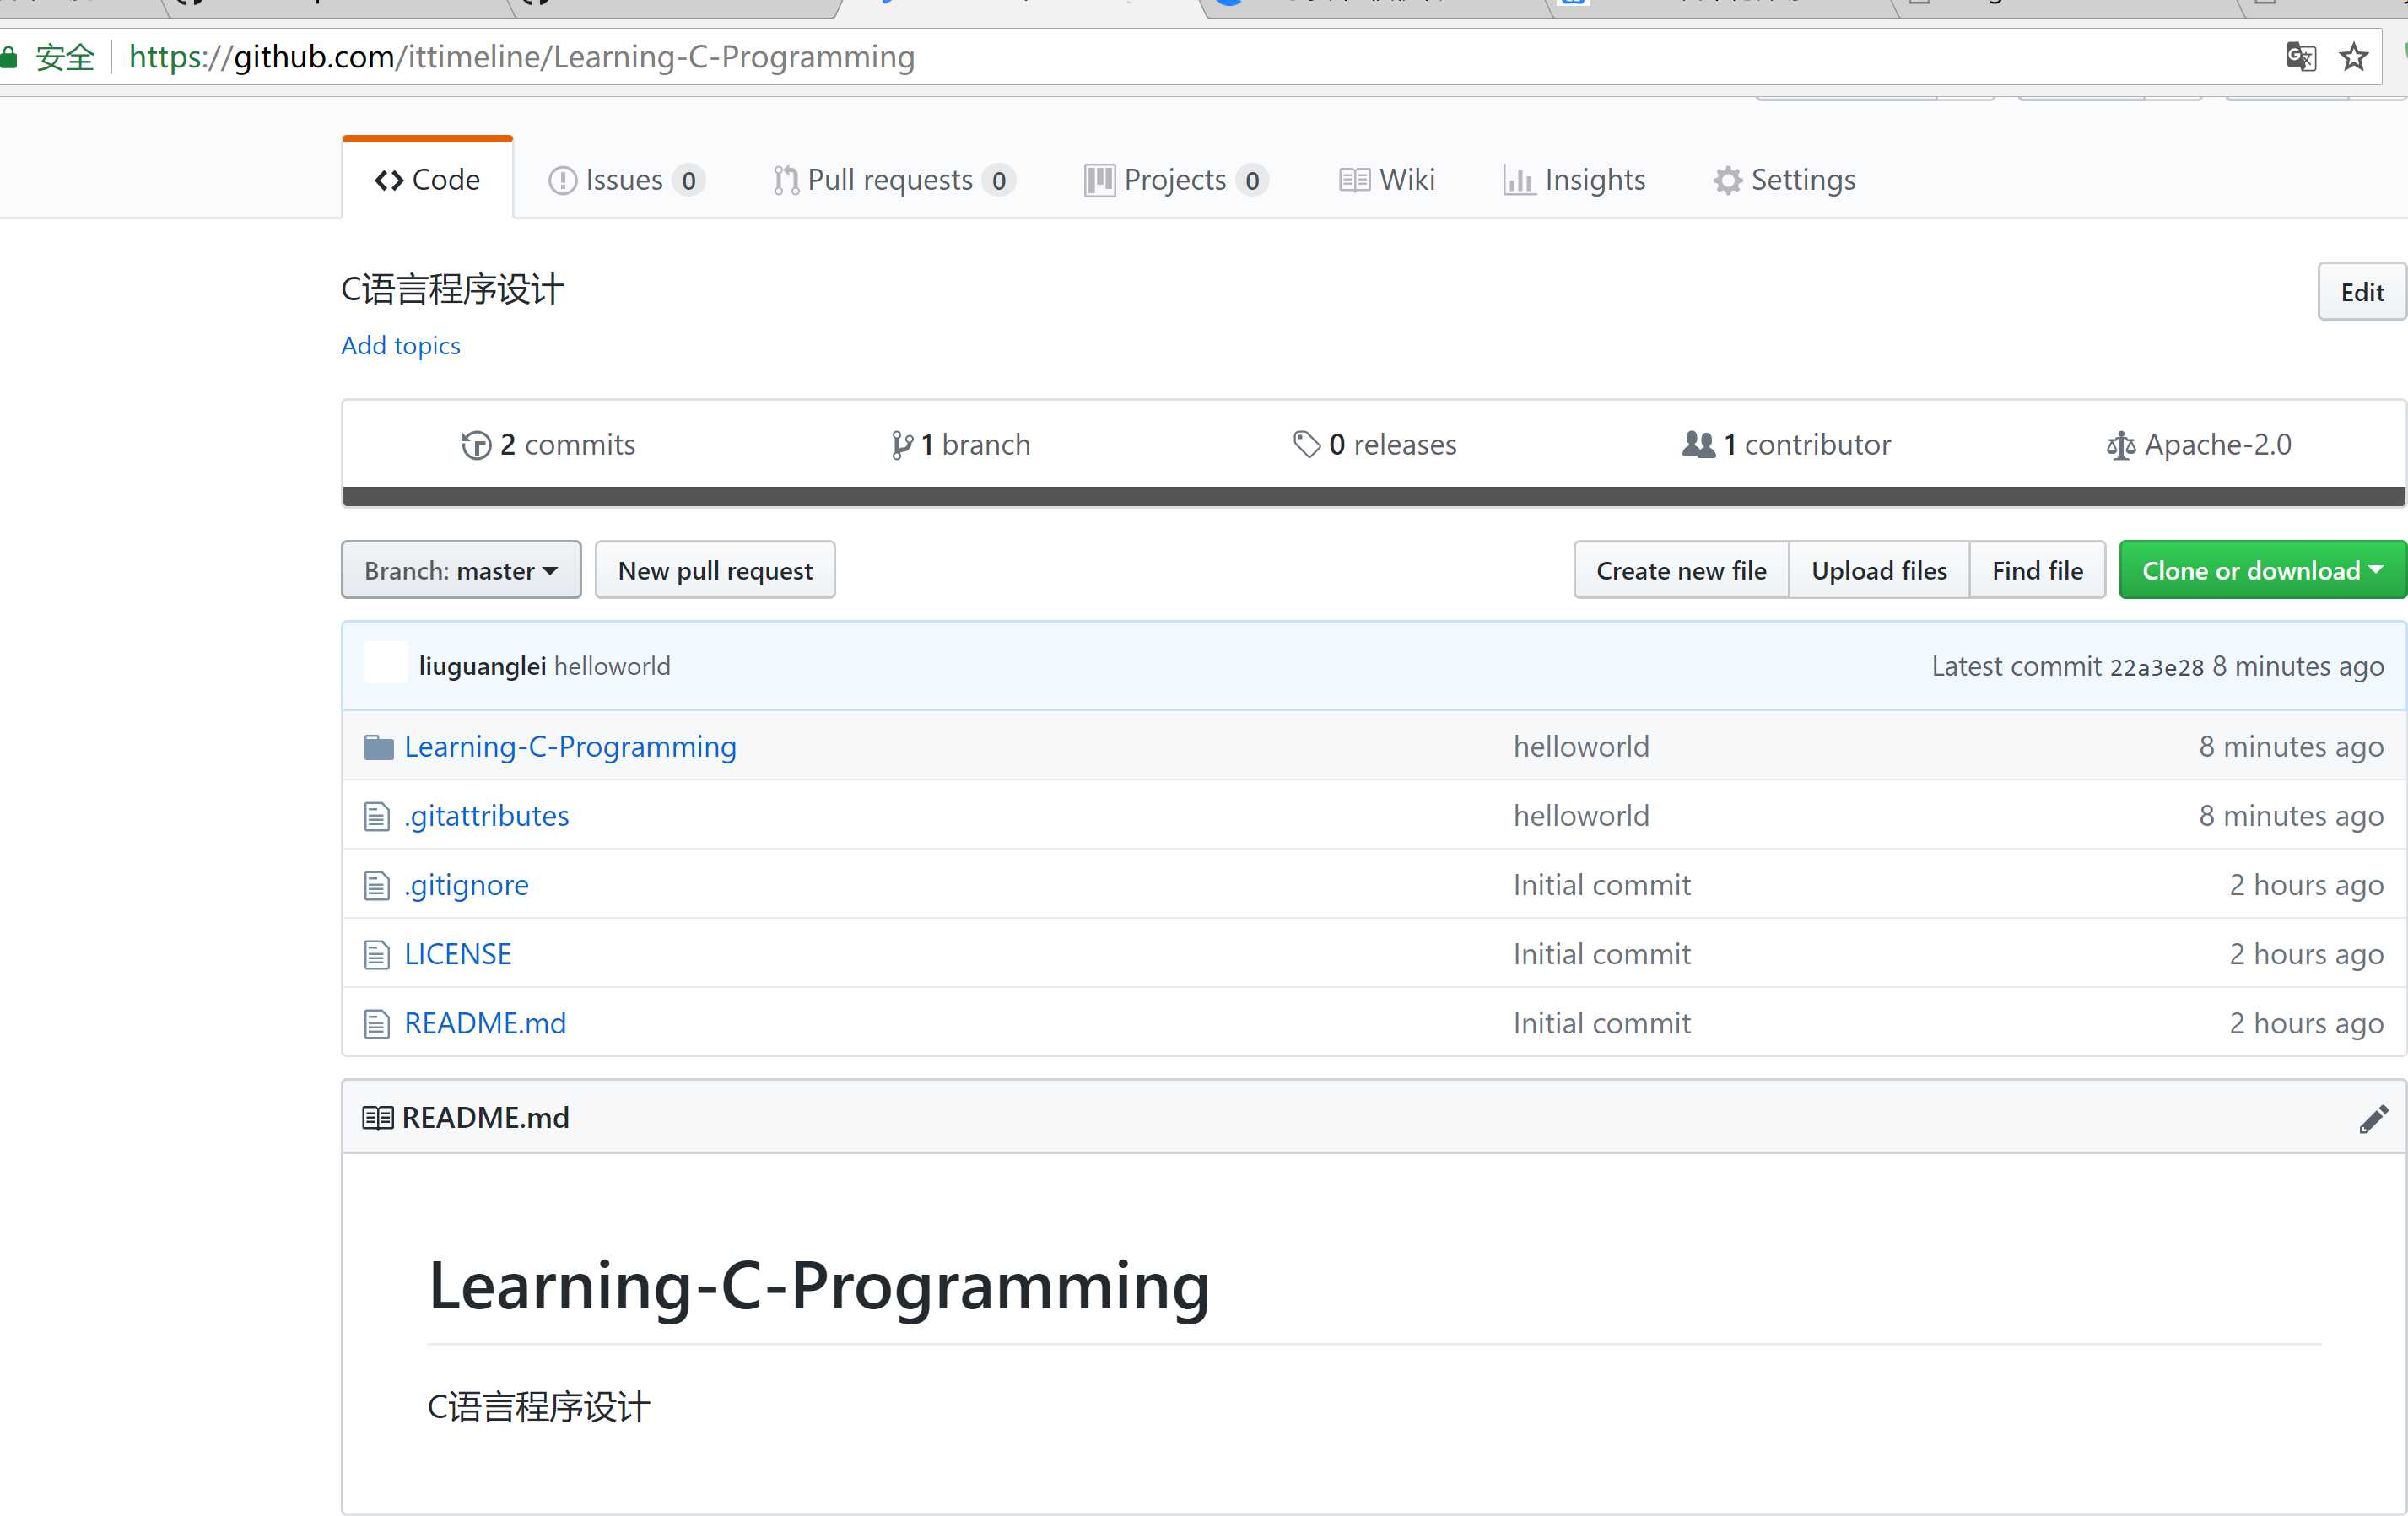
Task: Click the Create new file button
Action: 1681,571
